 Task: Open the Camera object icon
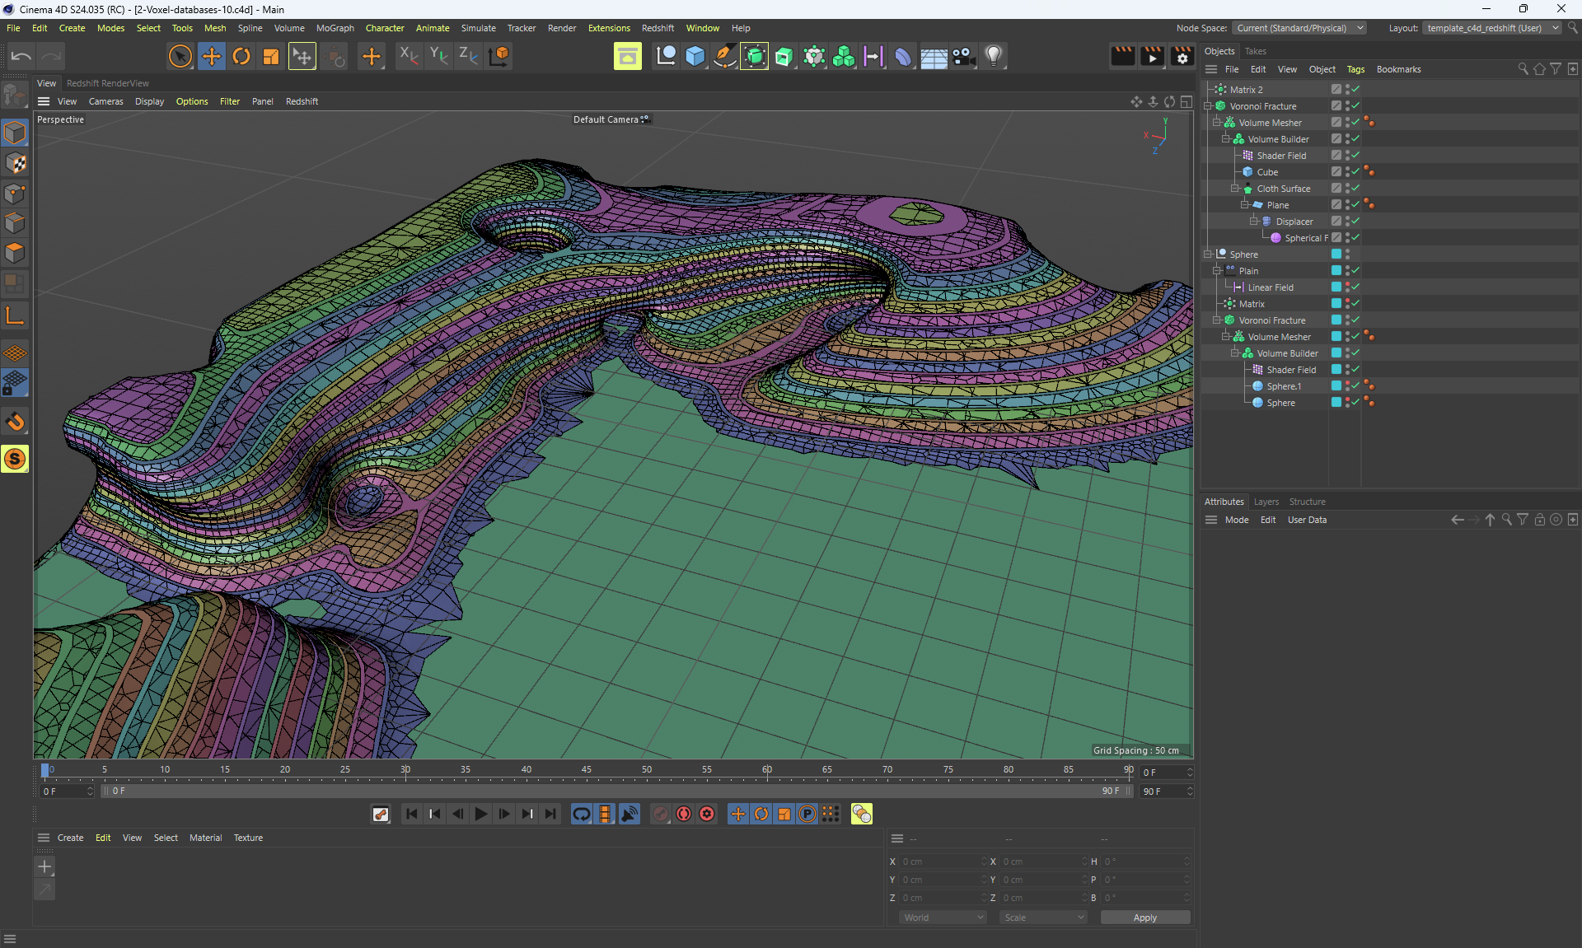pos(963,56)
